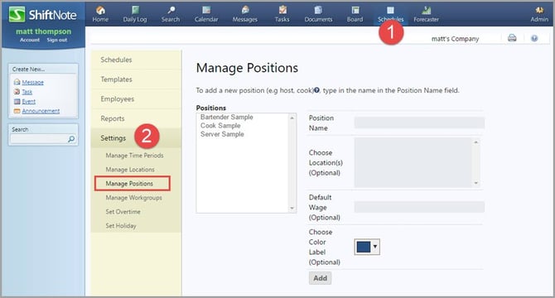The width and height of the screenshot is (555, 298).
Task: Click the Event icon in Create New
Action: [17, 101]
